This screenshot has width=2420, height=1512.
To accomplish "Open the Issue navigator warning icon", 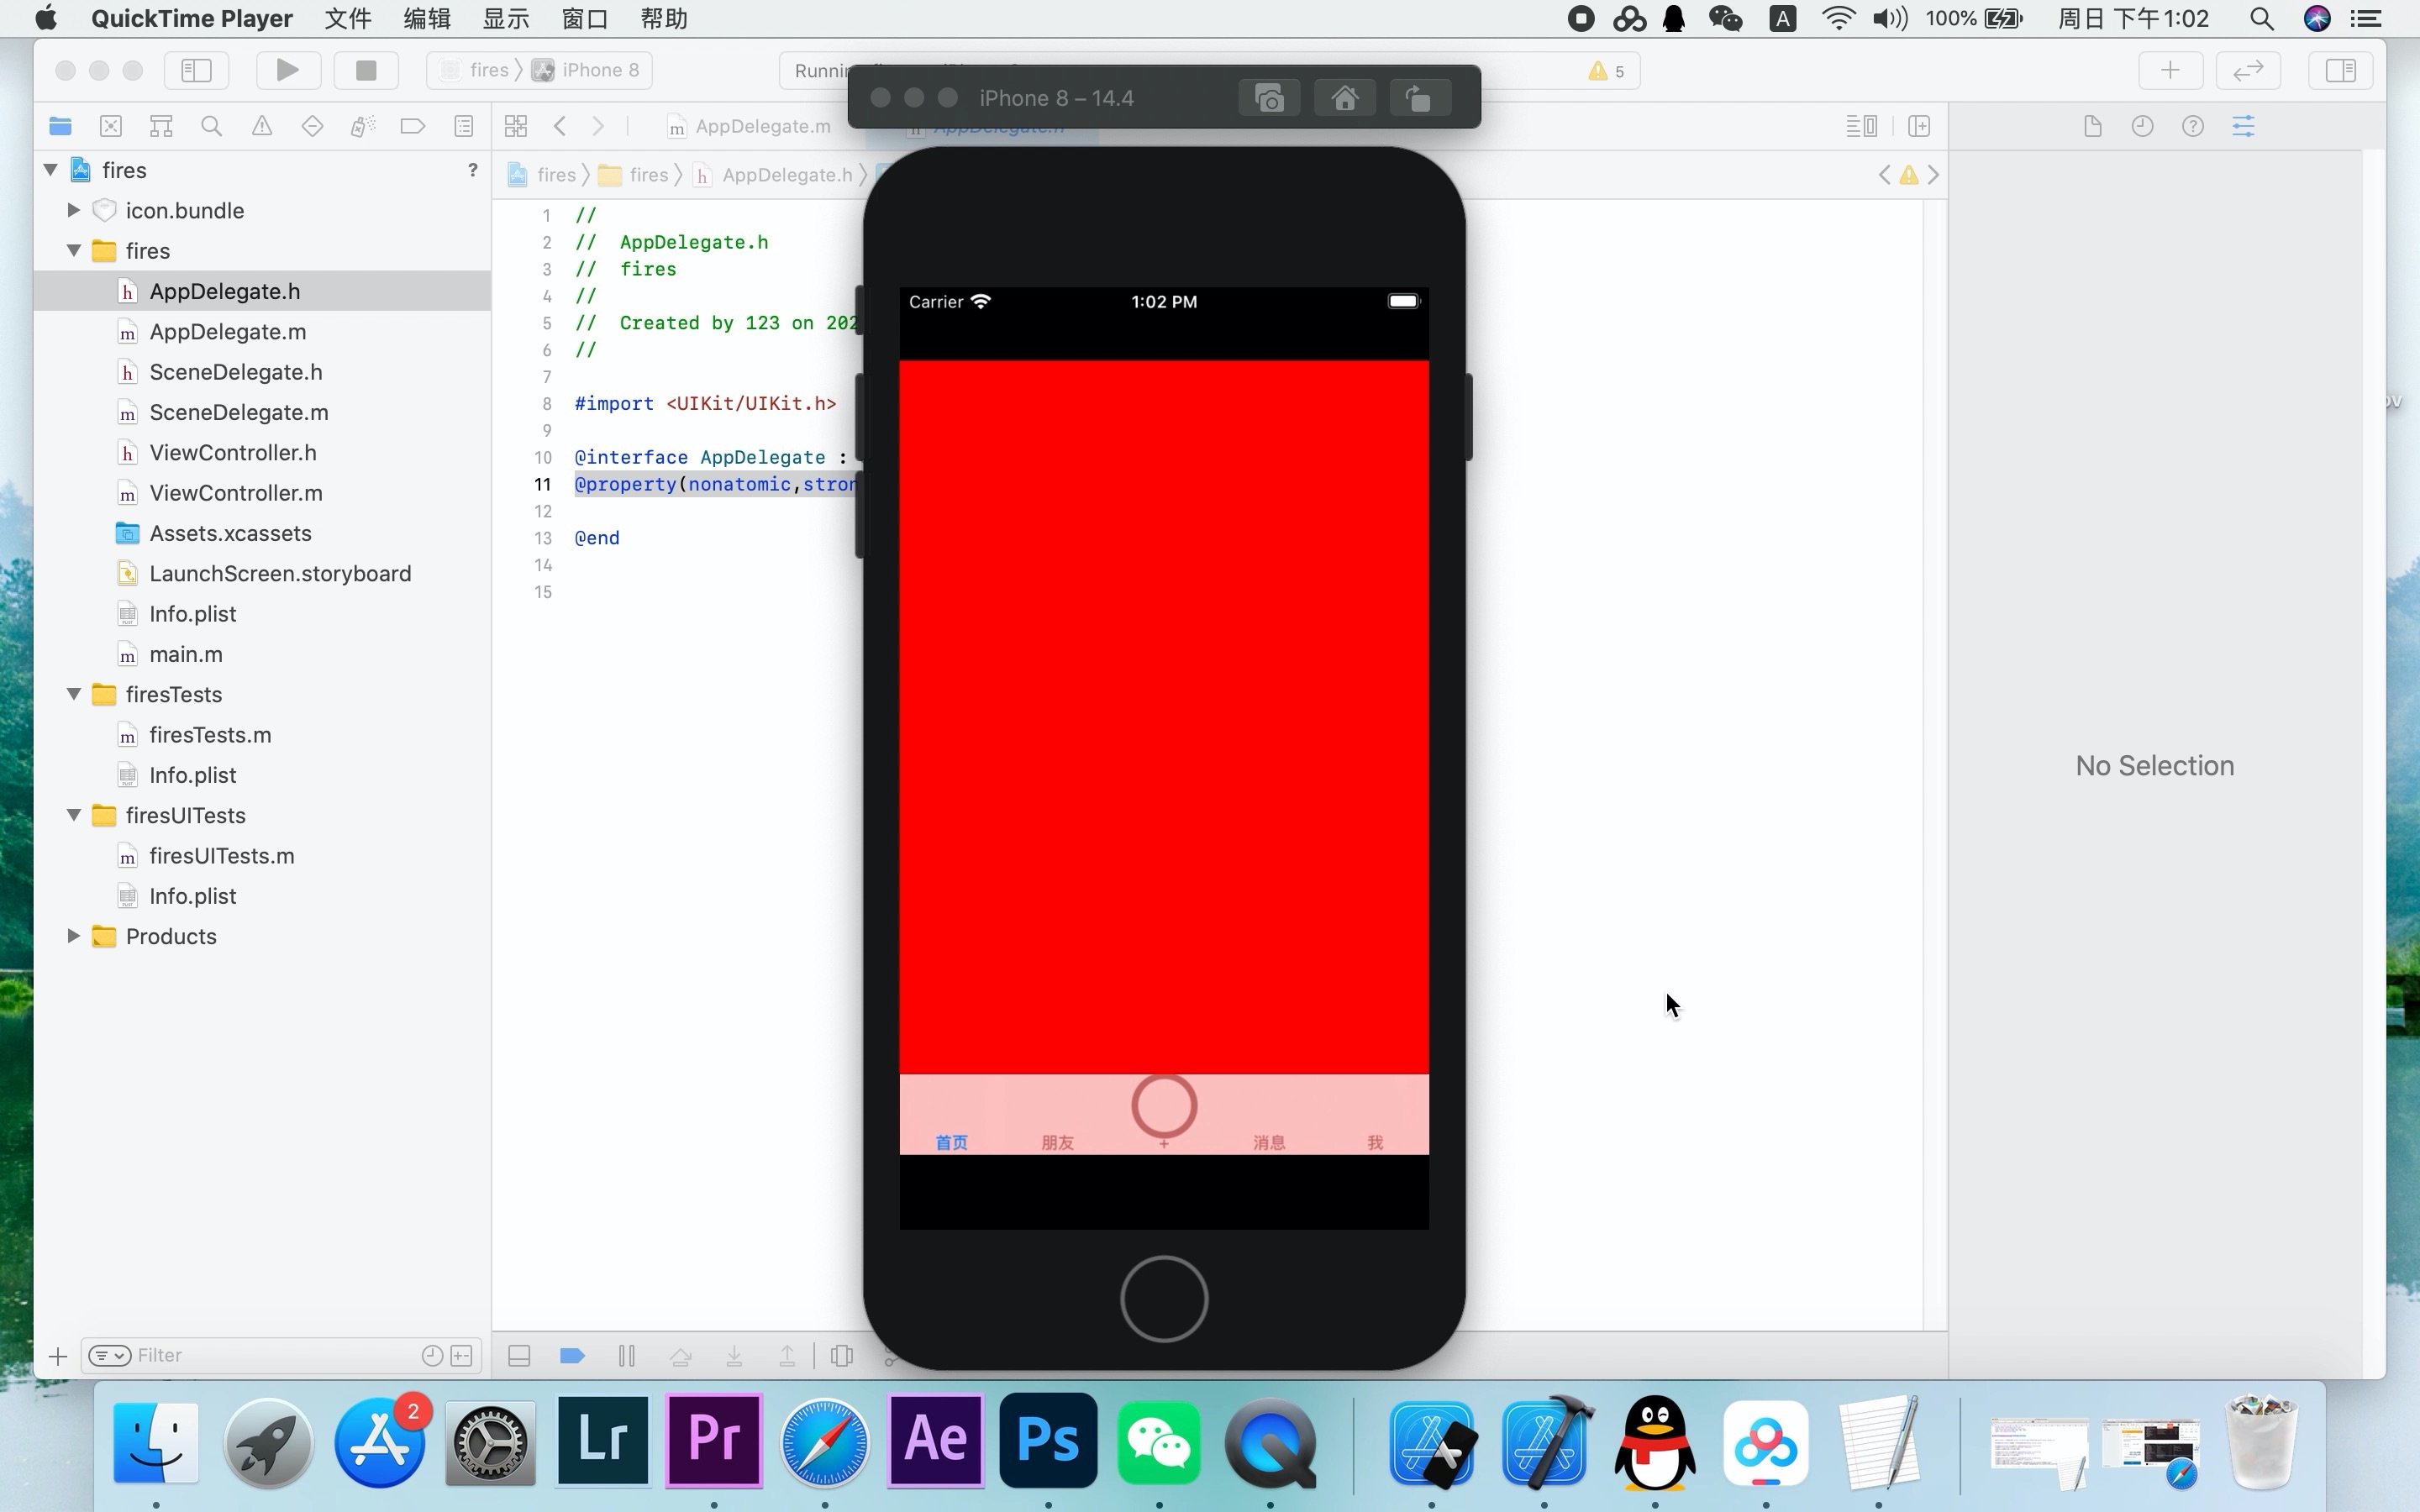I will (x=262, y=126).
